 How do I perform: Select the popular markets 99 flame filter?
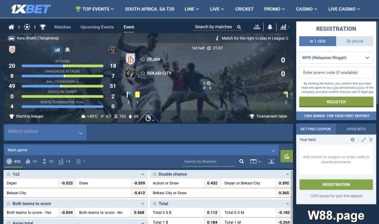[x=31, y=161]
